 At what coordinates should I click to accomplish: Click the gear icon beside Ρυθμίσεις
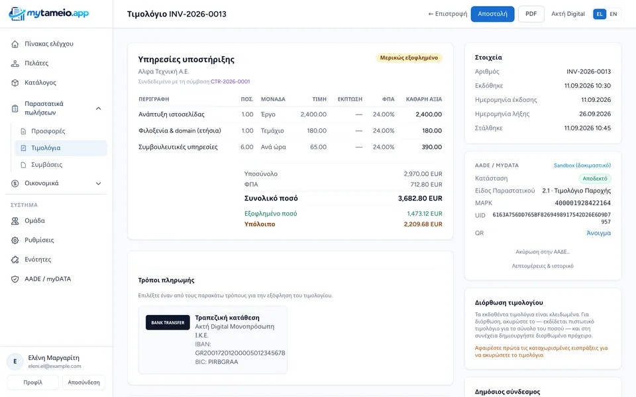coord(15,240)
